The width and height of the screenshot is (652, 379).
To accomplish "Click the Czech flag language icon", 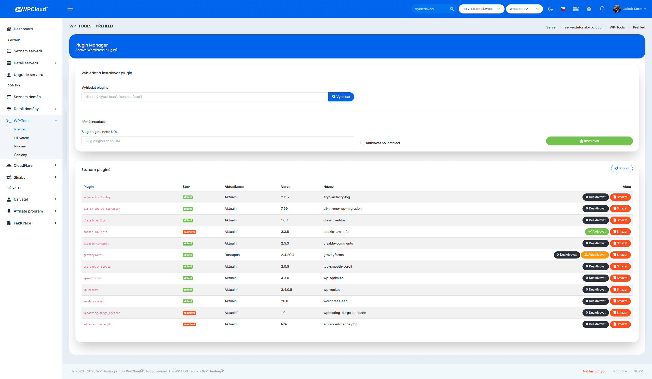I will point(563,9).
